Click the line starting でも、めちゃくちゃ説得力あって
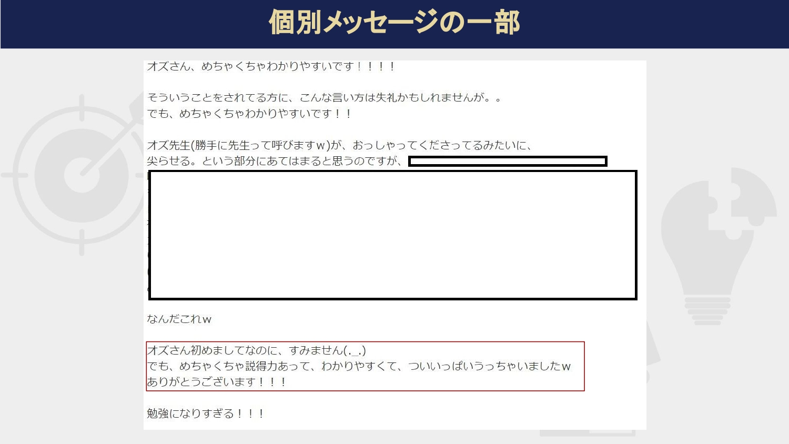789x444 pixels. pos(359,366)
